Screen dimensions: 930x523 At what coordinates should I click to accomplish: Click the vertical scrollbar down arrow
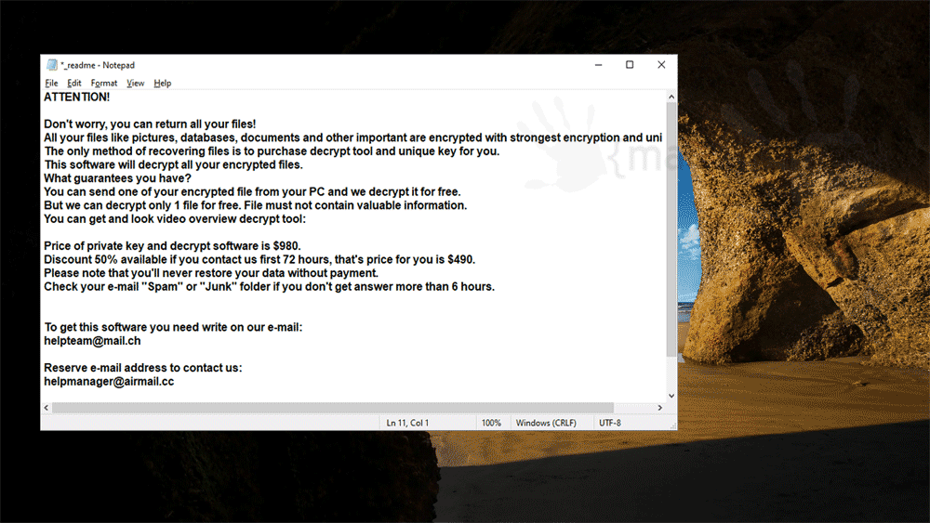[671, 396]
